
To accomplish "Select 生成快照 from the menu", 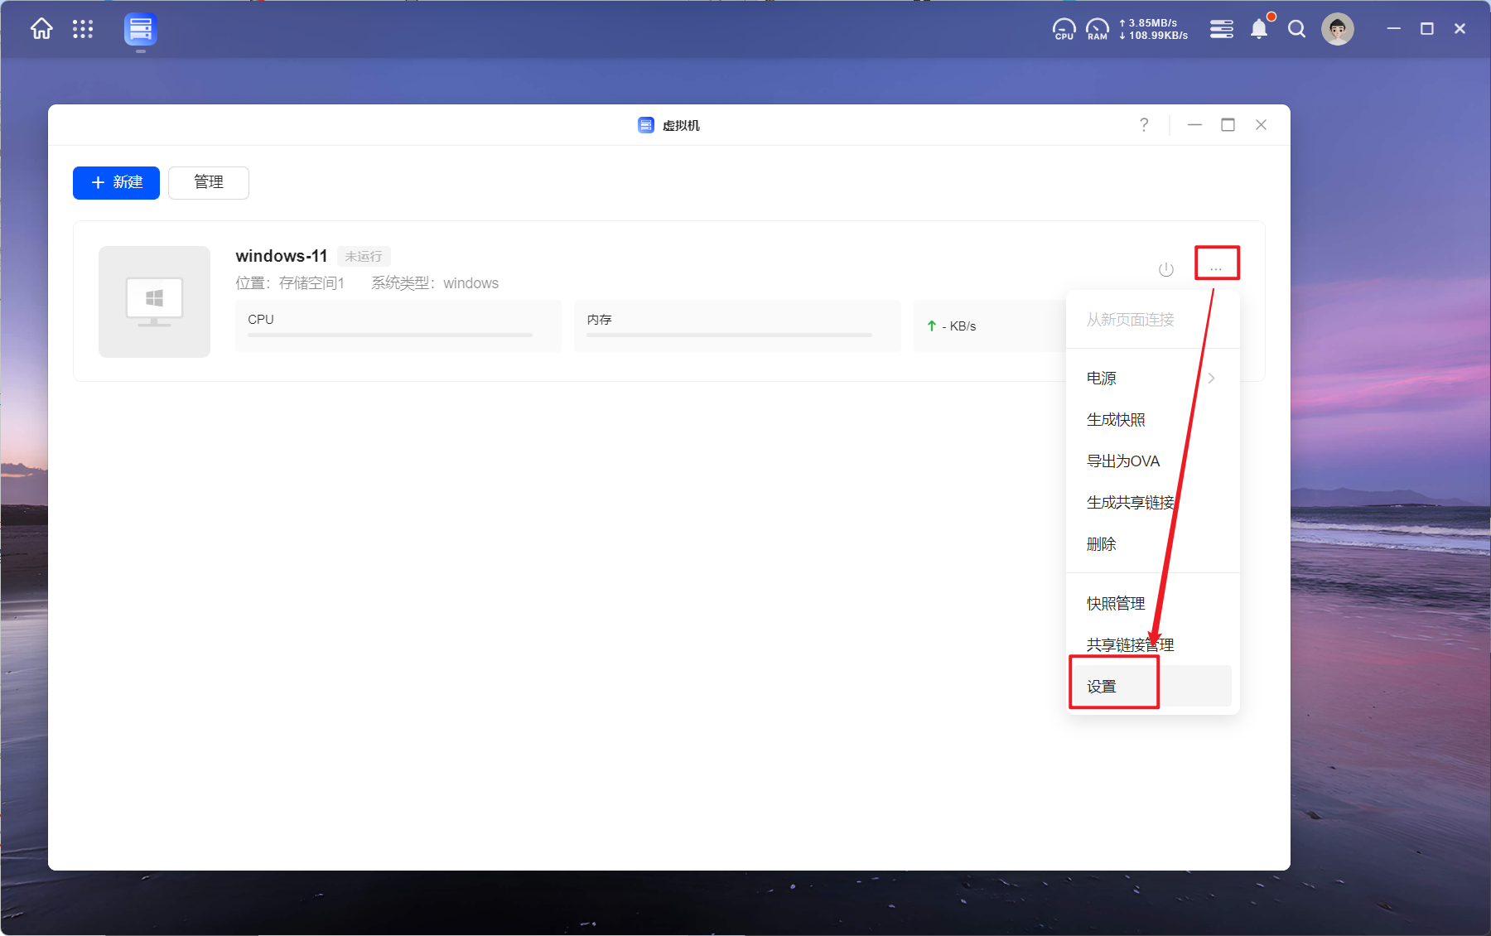I will click(1116, 420).
